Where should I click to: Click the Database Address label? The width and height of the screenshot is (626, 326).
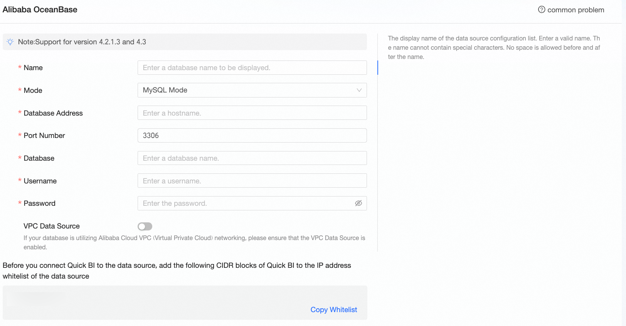pos(53,113)
